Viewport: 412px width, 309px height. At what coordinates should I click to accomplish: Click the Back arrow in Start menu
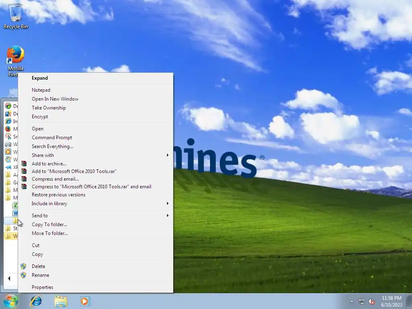coord(9,278)
